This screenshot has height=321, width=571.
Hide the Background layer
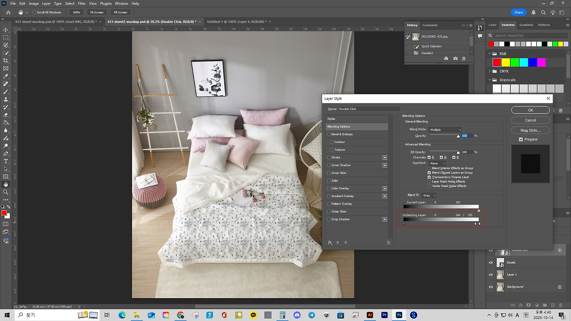tap(491, 287)
